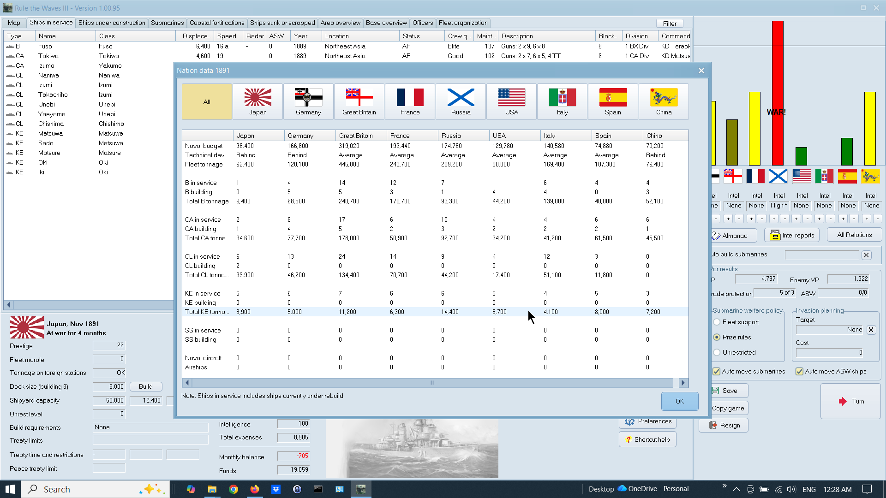Switch to the Submarines tab

pos(167,23)
